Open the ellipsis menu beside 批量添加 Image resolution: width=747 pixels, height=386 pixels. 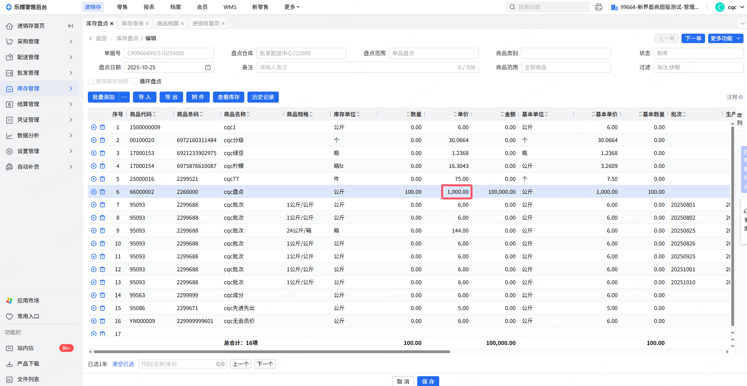tap(124, 97)
